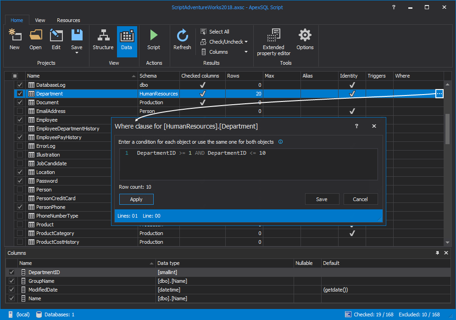This screenshot has width=456, height=320.
Task: Switch to the View ribbon tab
Action: 40,20
